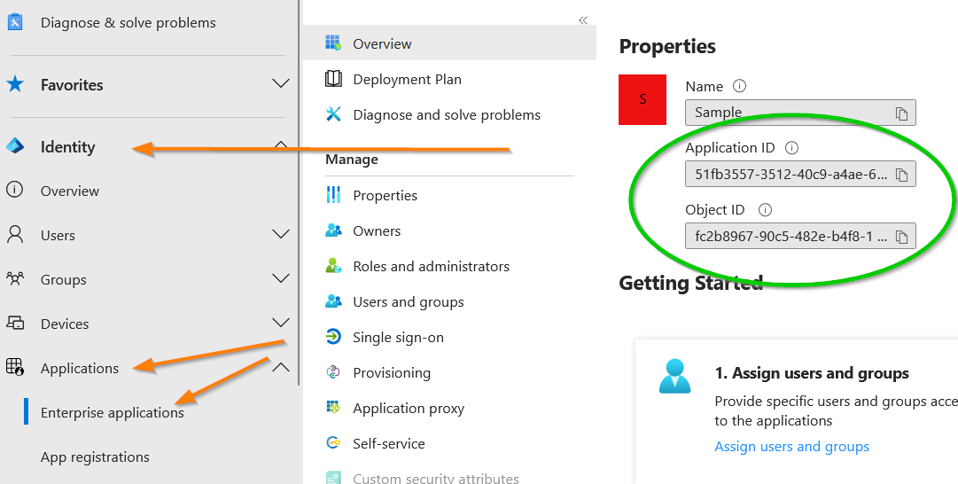Copy the Application ID value

point(902,175)
